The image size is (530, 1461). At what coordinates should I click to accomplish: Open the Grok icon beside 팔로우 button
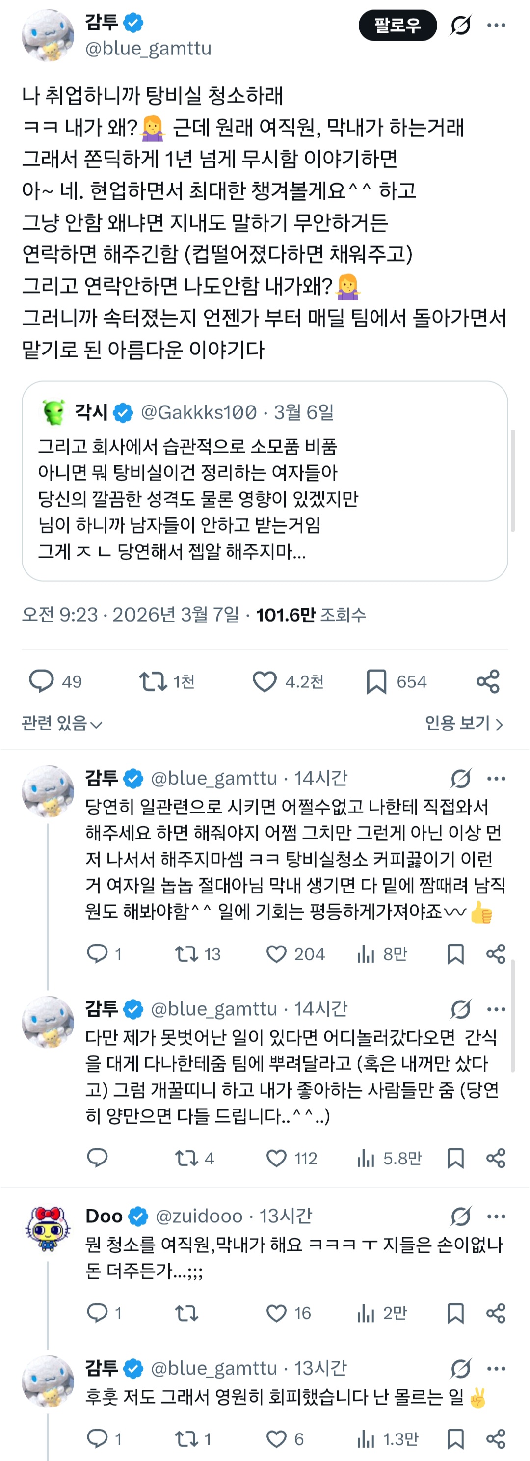click(x=460, y=26)
